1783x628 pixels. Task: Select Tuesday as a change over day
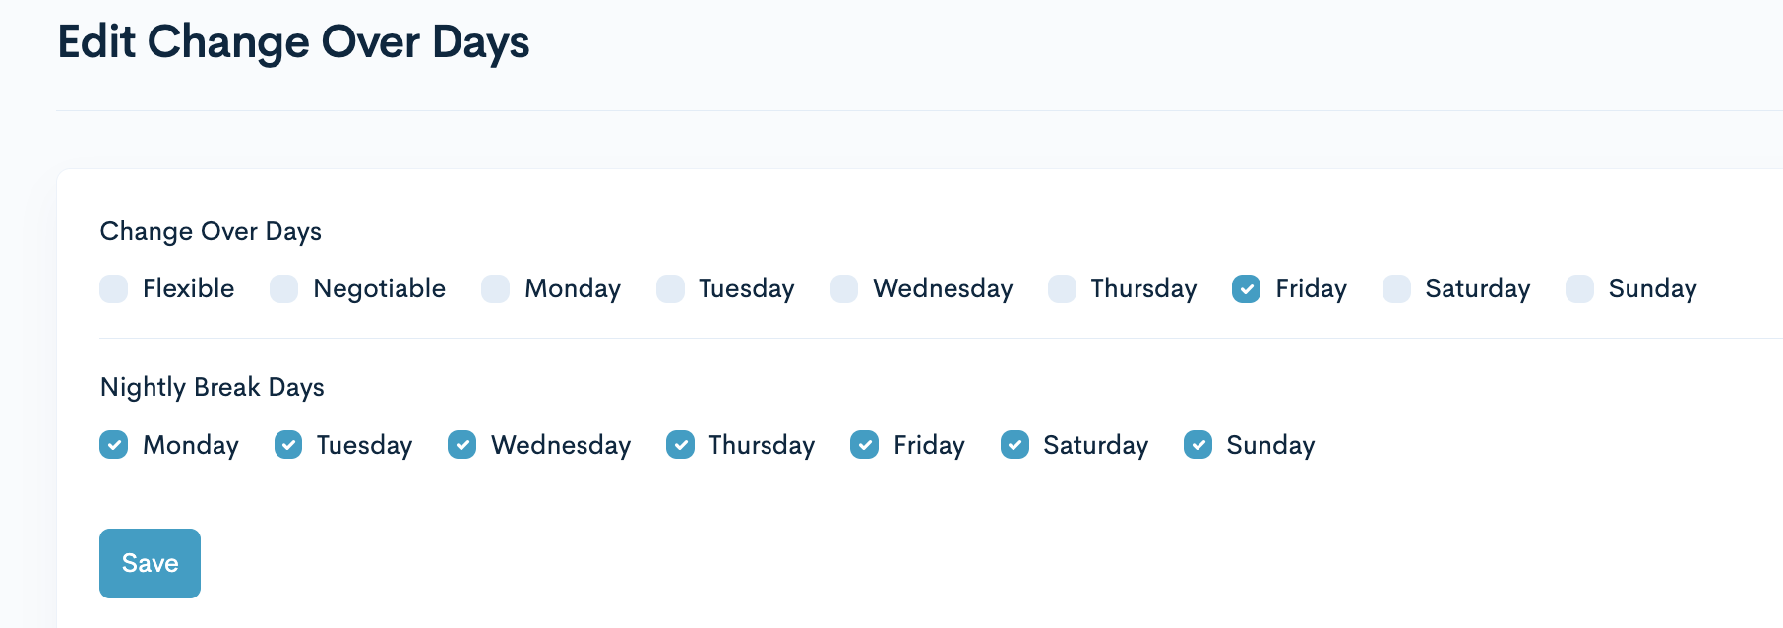pyautogui.click(x=670, y=288)
